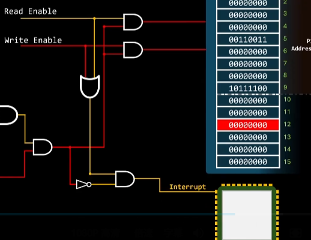Image resolution: width=311 pixels, height=240 pixels.
Task: Click the Read Enable label
Action: pyautogui.click(x=31, y=11)
